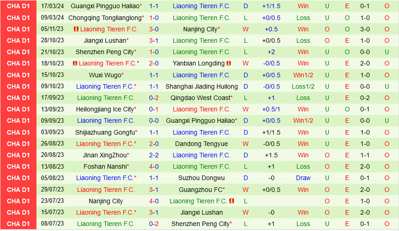Click Guangzhou FC team name
The width and height of the screenshot is (399, 231).
click(200, 190)
